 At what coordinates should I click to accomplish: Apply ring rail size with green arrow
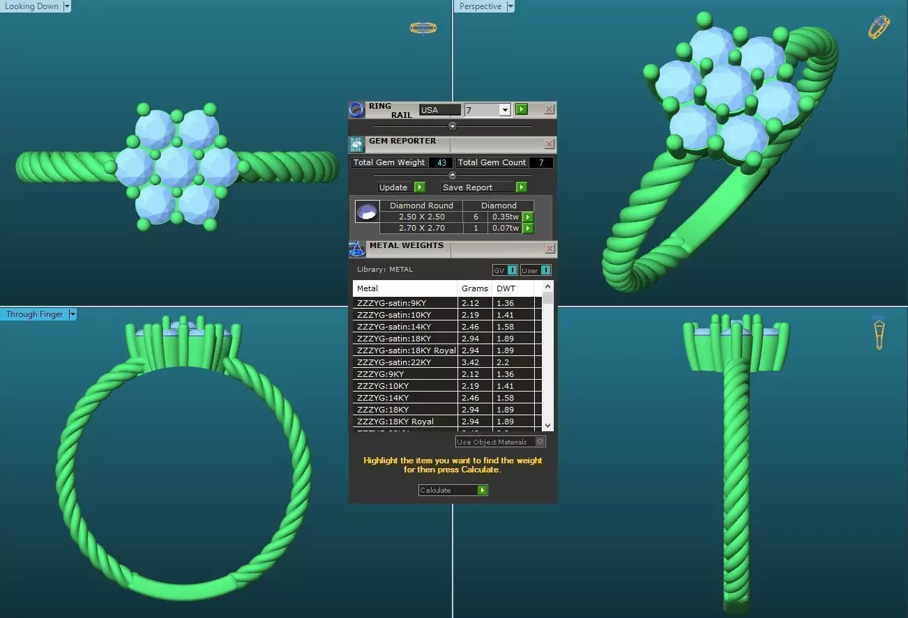(522, 109)
